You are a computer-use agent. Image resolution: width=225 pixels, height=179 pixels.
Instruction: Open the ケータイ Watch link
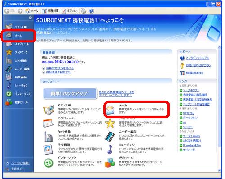click(x=191, y=136)
